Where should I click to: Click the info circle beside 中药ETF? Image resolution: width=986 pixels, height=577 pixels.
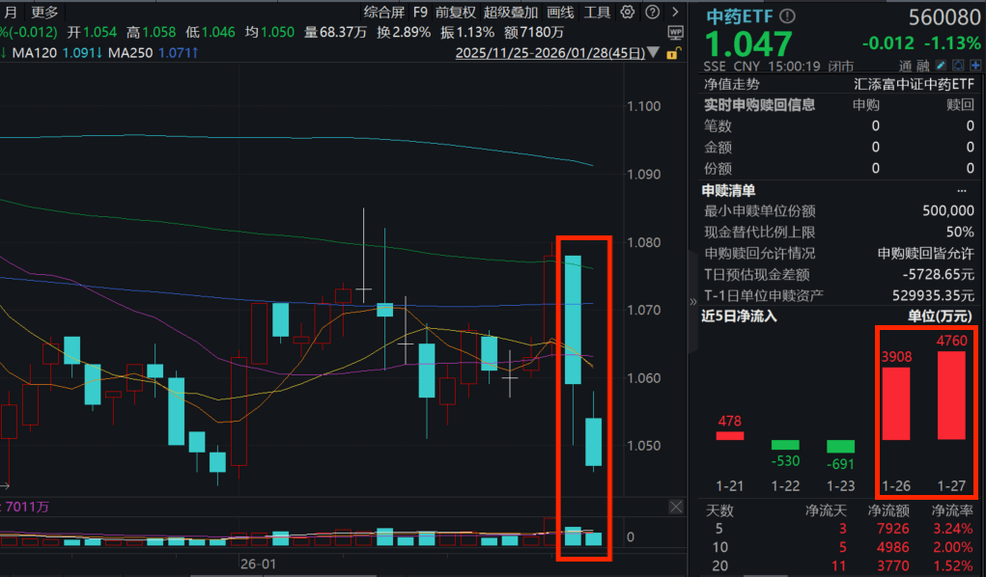(785, 17)
